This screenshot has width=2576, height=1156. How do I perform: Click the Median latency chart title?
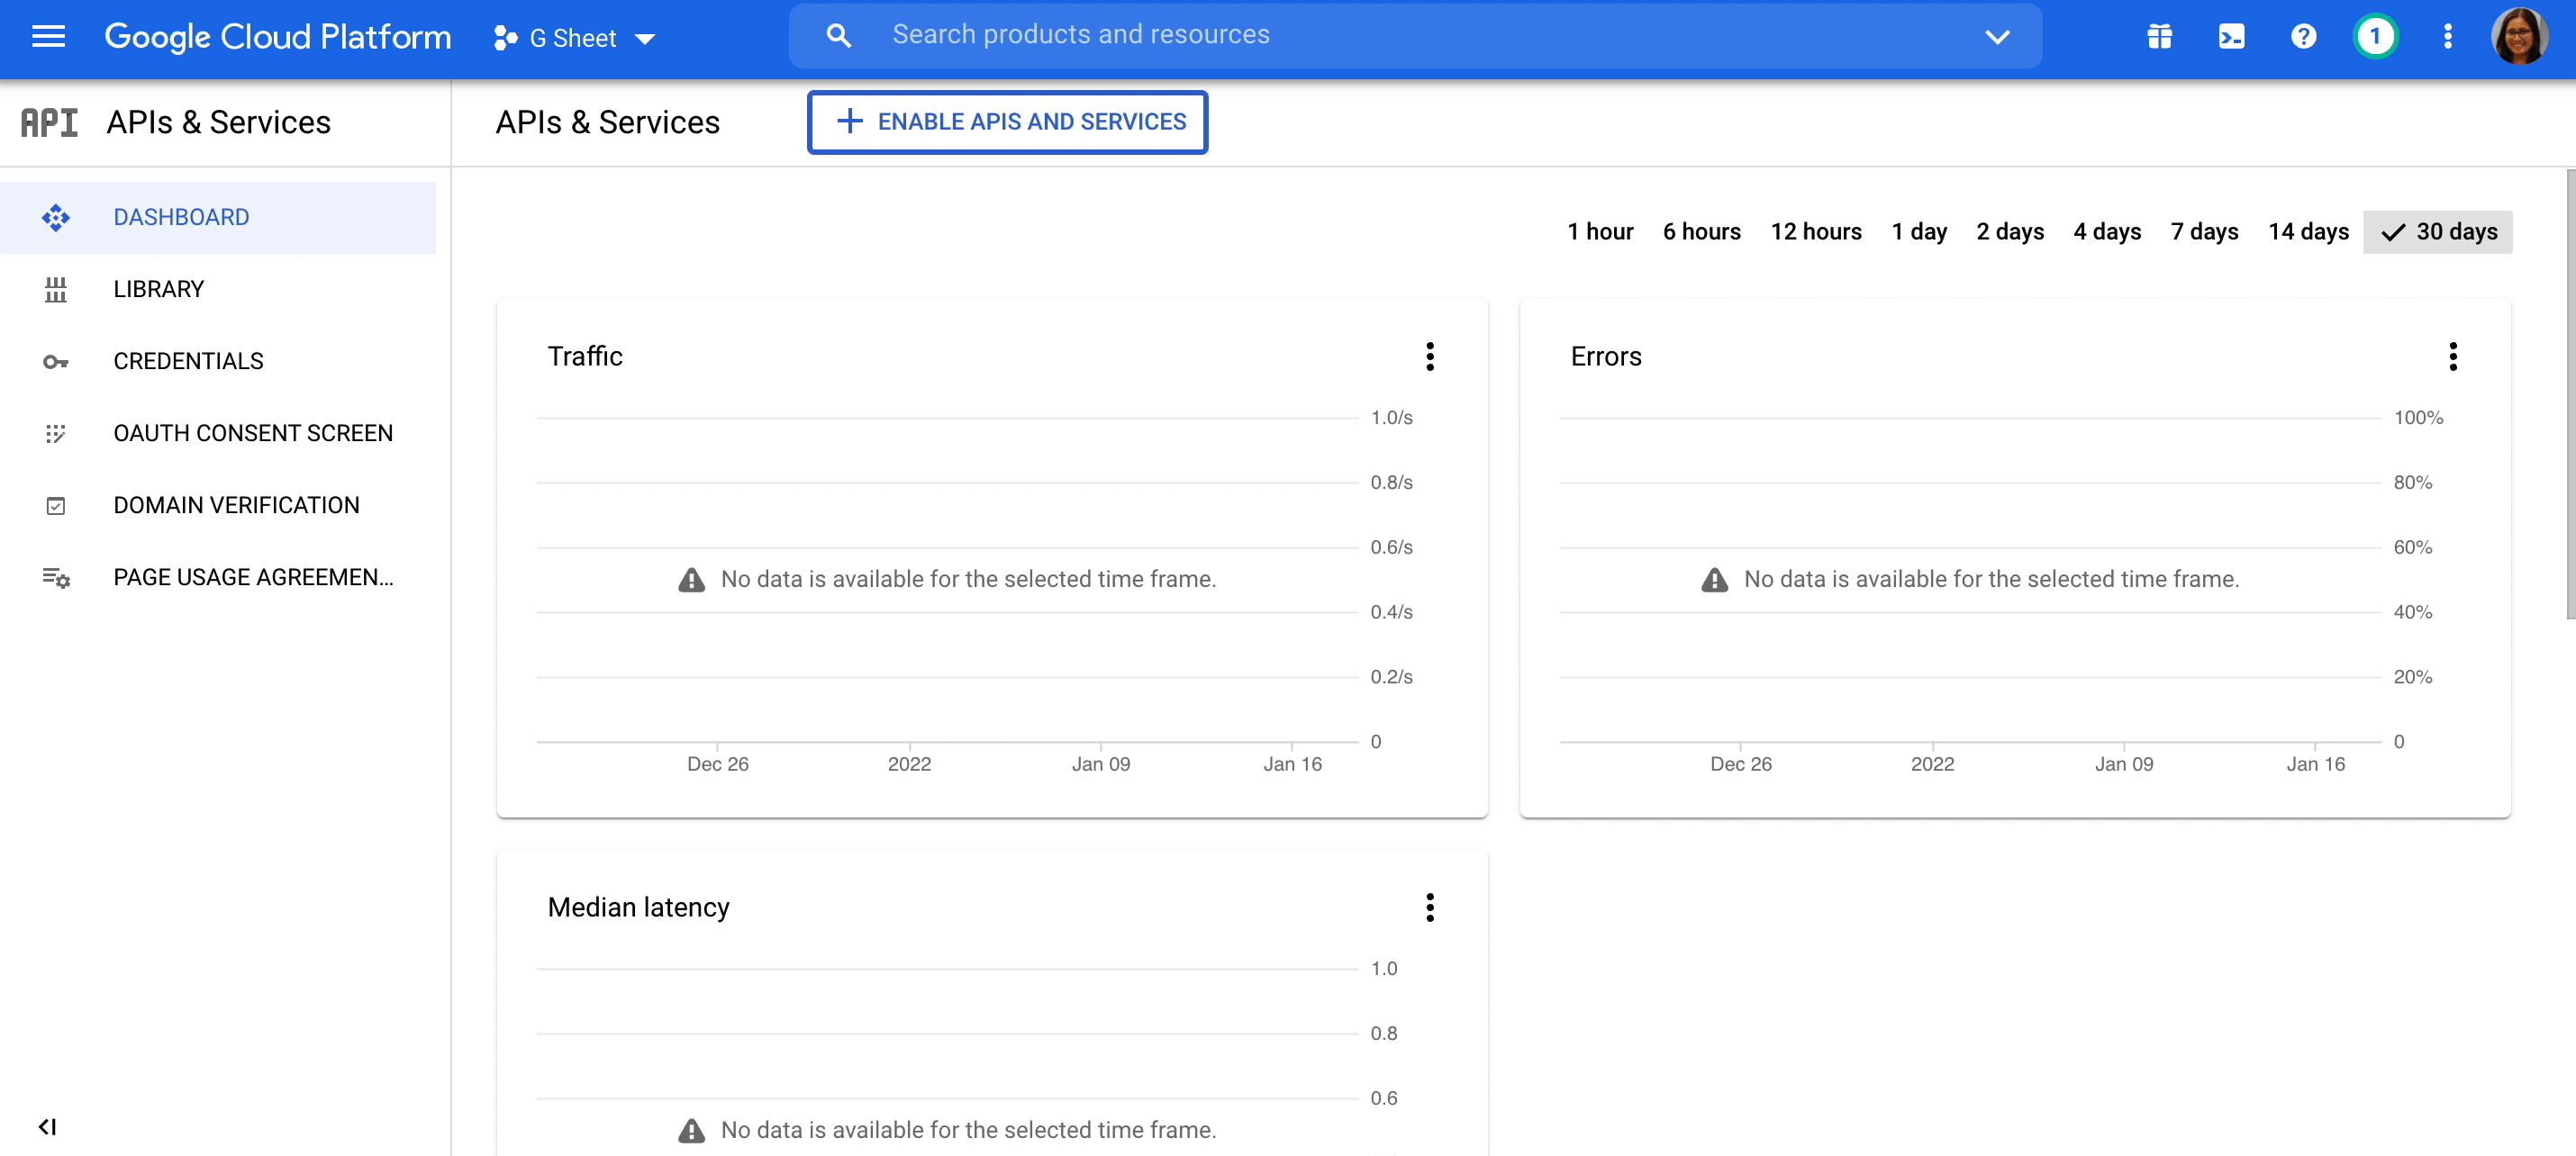(638, 907)
